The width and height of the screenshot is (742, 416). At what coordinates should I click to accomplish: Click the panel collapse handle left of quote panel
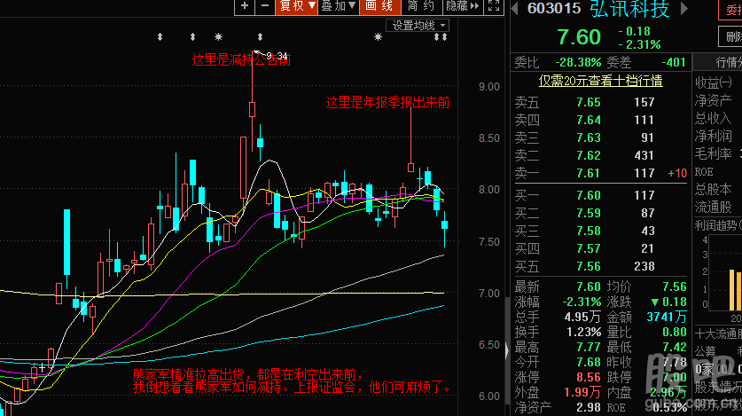[507, 350]
